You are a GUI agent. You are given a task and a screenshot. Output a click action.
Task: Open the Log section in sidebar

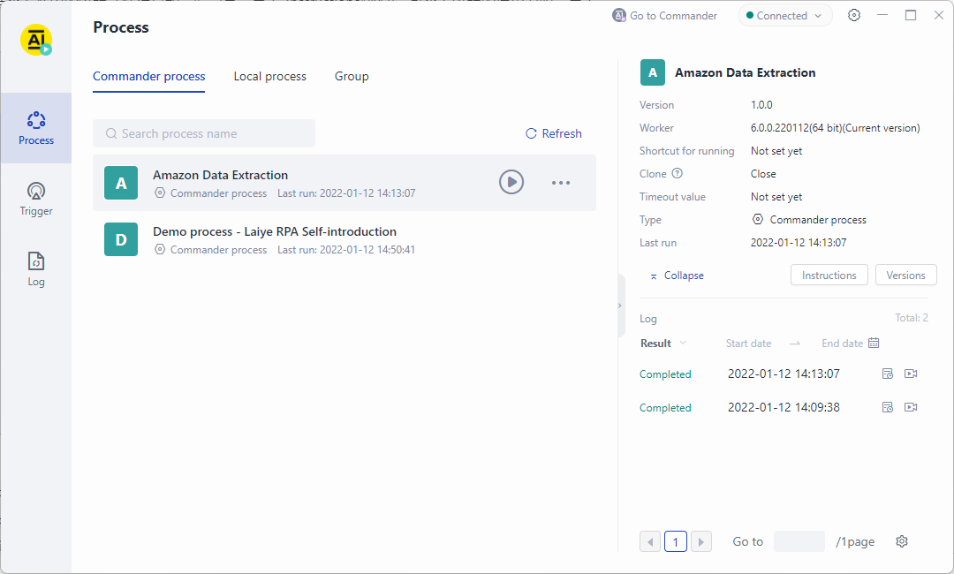pos(36,269)
